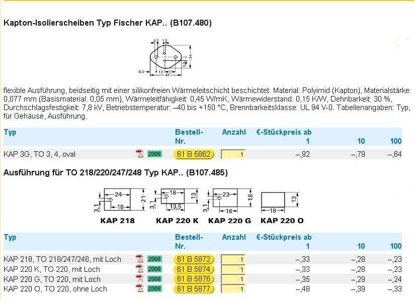Click the single price –,35 for KAP 220 G

[302, 279]
